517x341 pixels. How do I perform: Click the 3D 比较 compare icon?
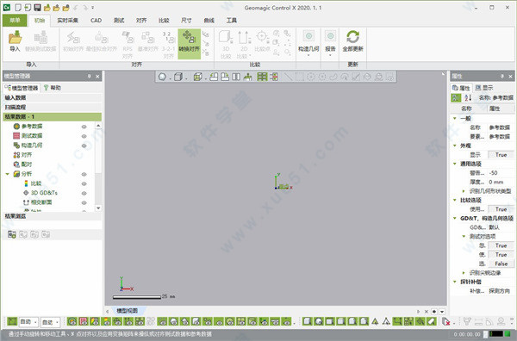226,37
